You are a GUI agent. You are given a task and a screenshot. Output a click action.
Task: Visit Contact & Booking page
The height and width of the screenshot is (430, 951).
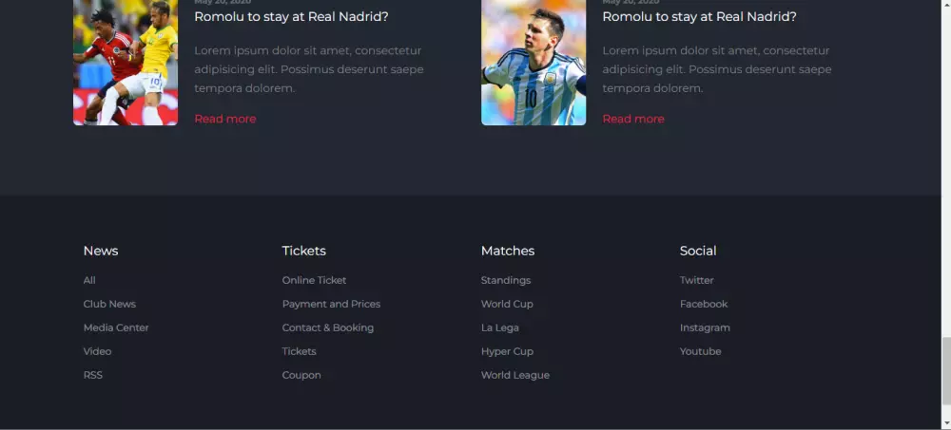pos(328,327)
